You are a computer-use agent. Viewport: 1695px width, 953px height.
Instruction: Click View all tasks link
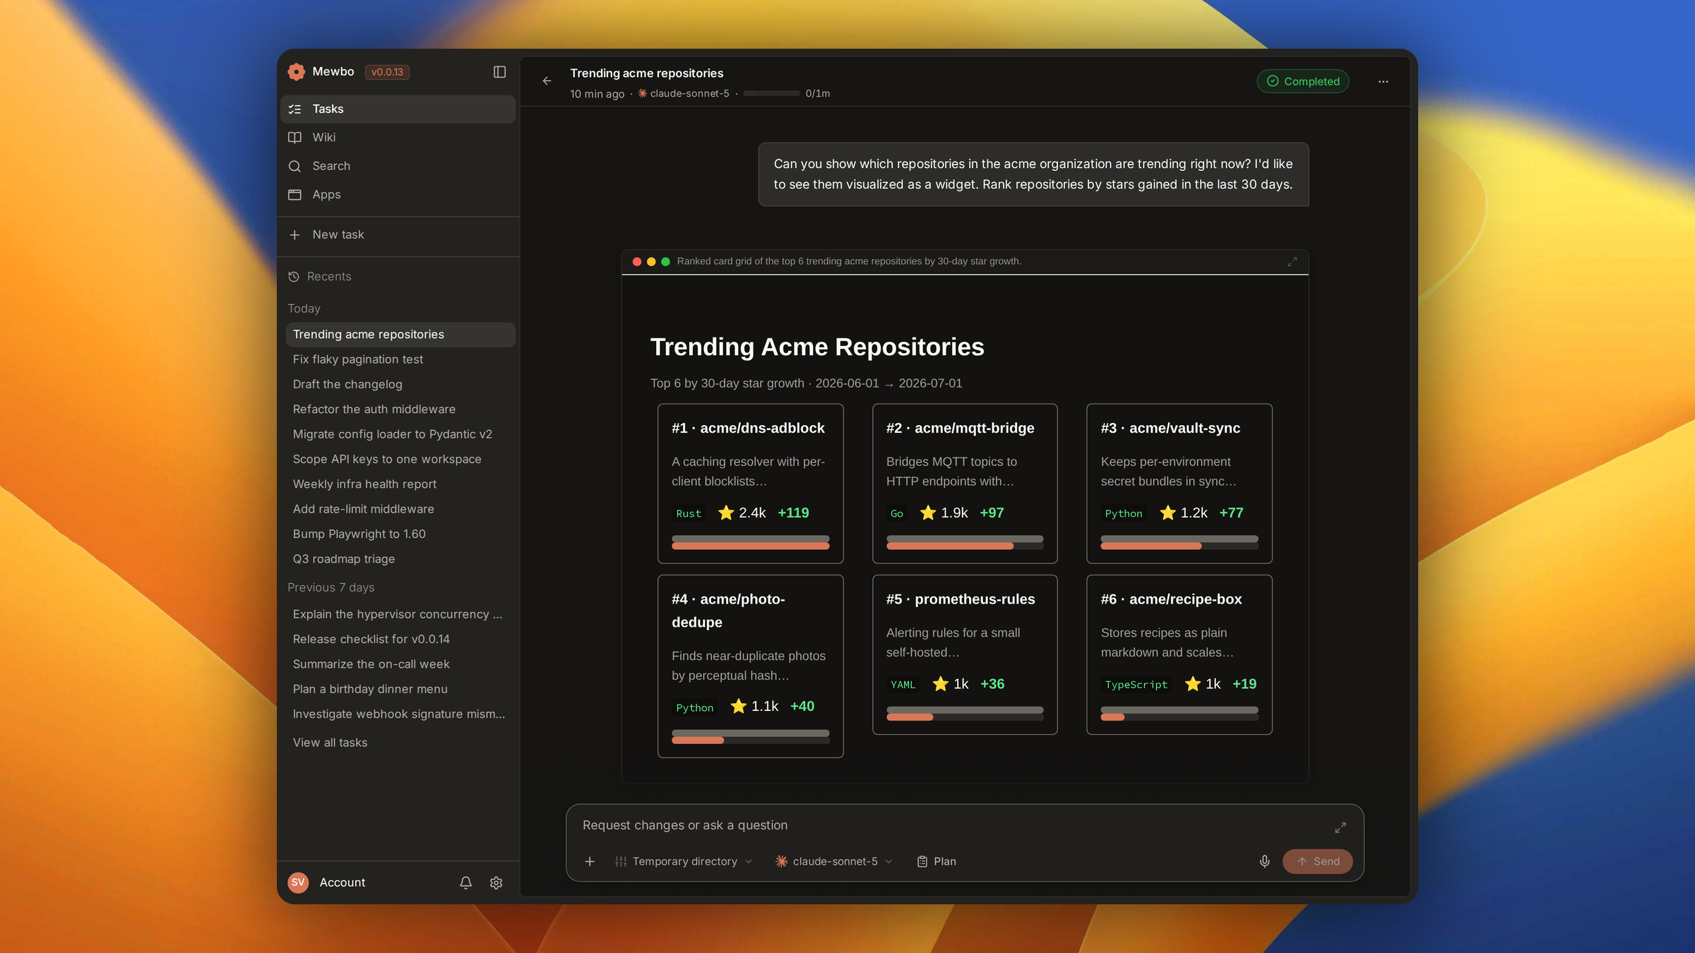click(x=330, y=743)
